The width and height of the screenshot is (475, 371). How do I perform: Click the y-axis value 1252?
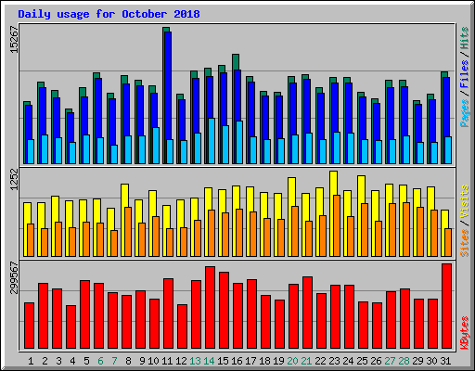coord(14,179)
